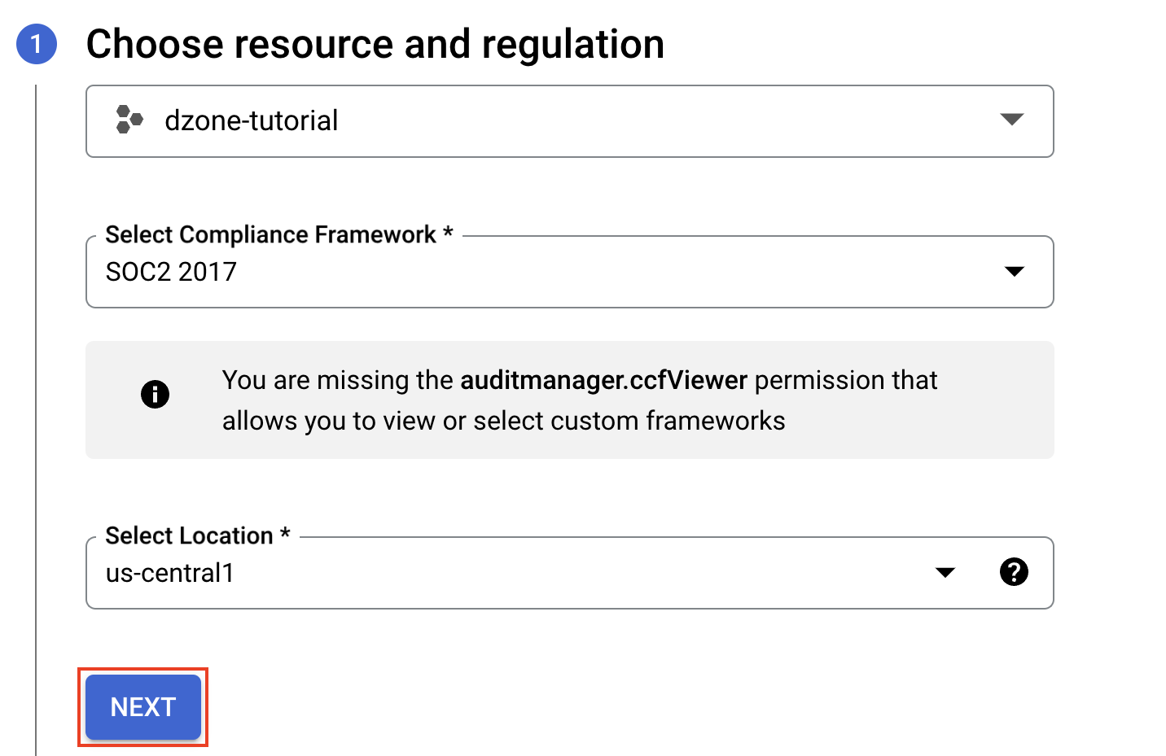The height and width of the screenshot is (756, 1166).
Task: Open the help icon next to Select Location
Action: 1014,572
